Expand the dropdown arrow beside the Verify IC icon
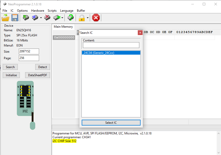Screen dimensions: 221x155 coord(62,18)
